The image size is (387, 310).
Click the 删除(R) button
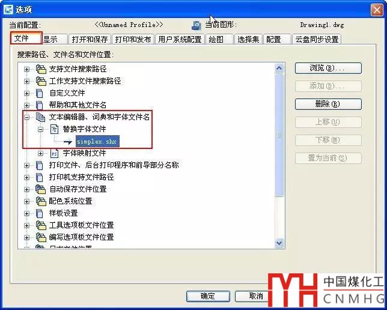coord(328,104)
